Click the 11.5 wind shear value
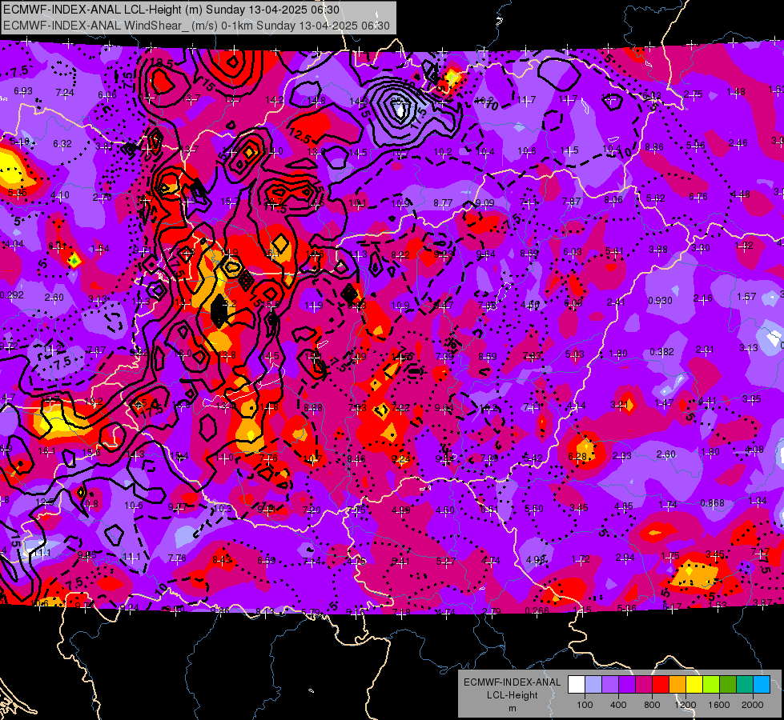 pyautogui.click(x=569, y=150)
